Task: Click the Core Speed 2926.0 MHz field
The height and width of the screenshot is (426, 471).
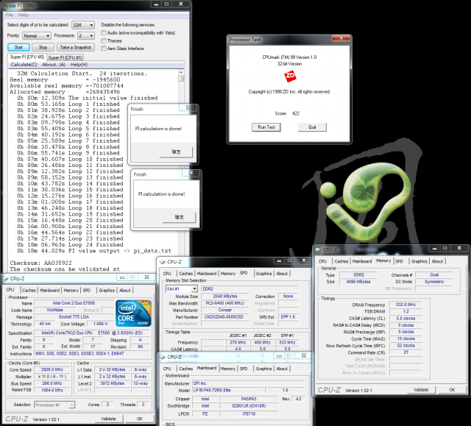Action: 52,370
